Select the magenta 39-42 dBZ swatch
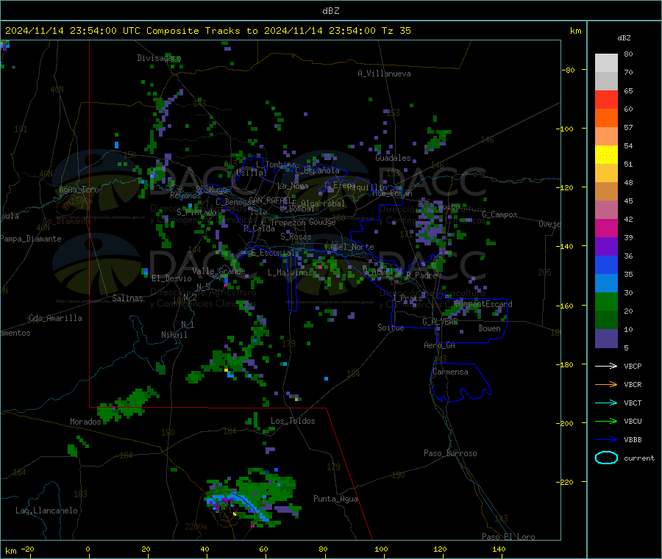Viewport: 662px width, 559px height. [x=606, y=228]
